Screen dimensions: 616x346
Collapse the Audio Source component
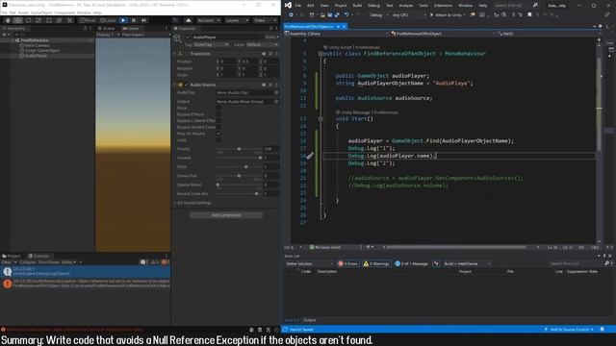(x=174, y=85)
